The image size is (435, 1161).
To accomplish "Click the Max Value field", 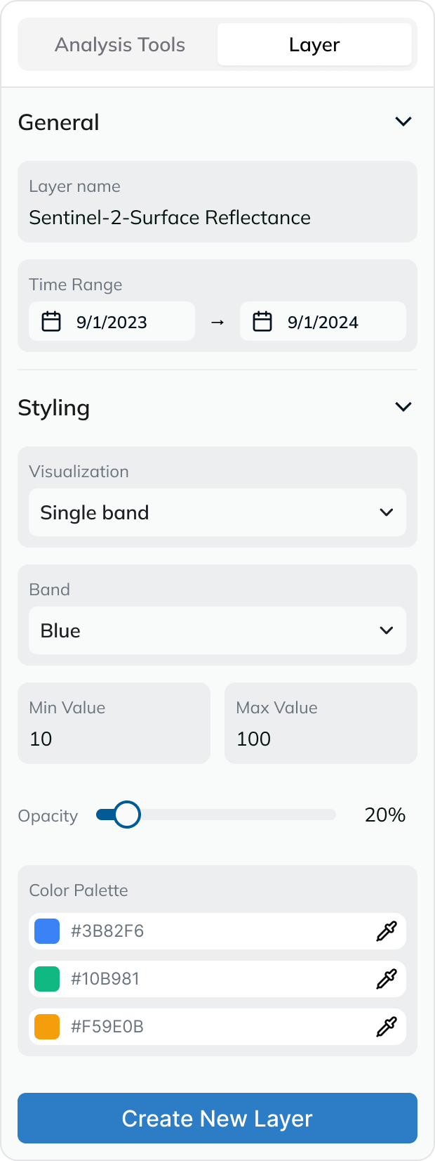I will tap(321, 738).
